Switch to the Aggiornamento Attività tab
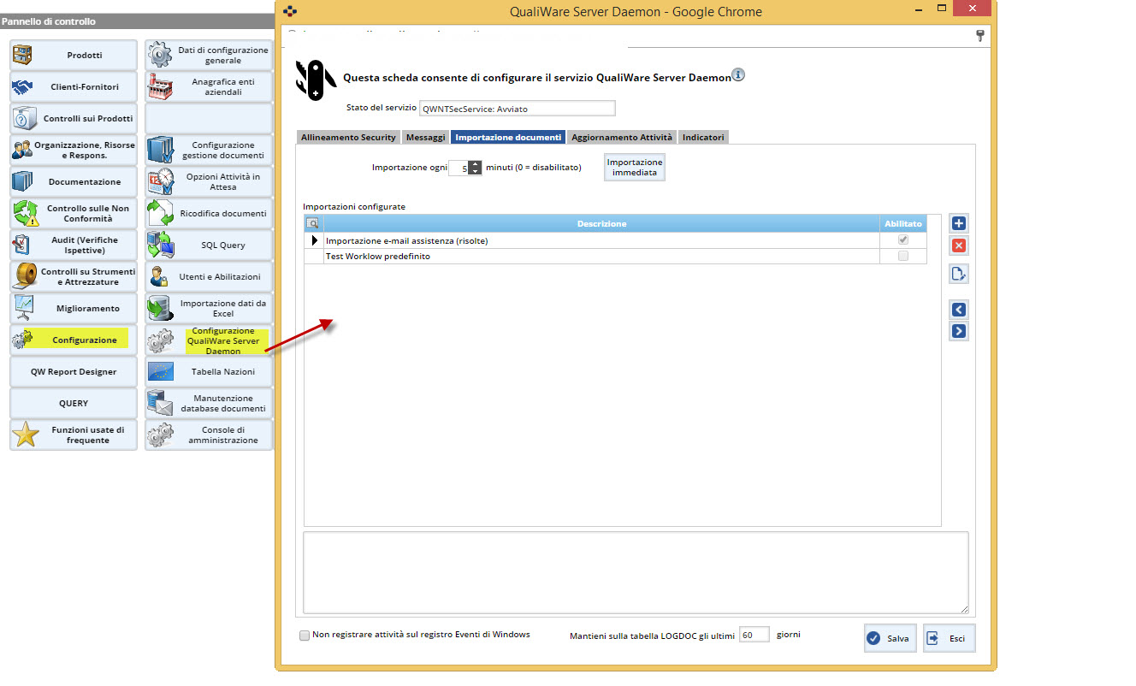This screenshot has height=686, width=1136. point(622,137)
